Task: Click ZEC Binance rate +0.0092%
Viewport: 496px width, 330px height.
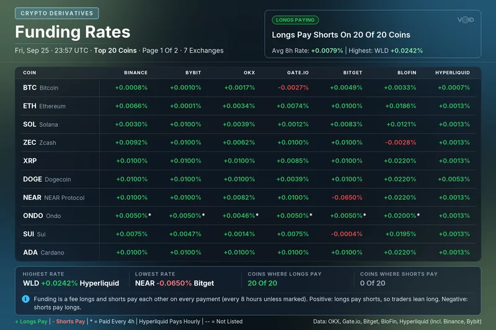Action: tap(131, 142)
